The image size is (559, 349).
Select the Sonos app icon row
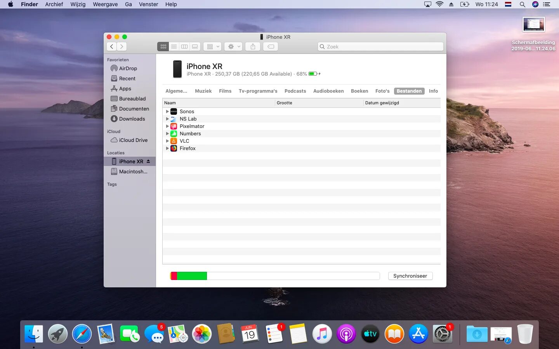pos(301,111)
